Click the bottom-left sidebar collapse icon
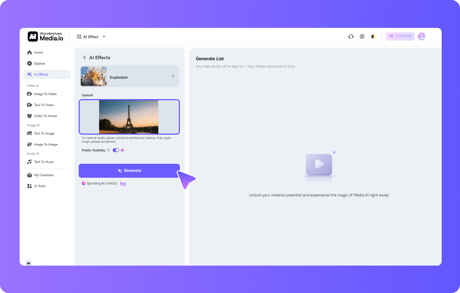Screen dimensions: 460x293 pyautogui.click(x=29, y=263)
